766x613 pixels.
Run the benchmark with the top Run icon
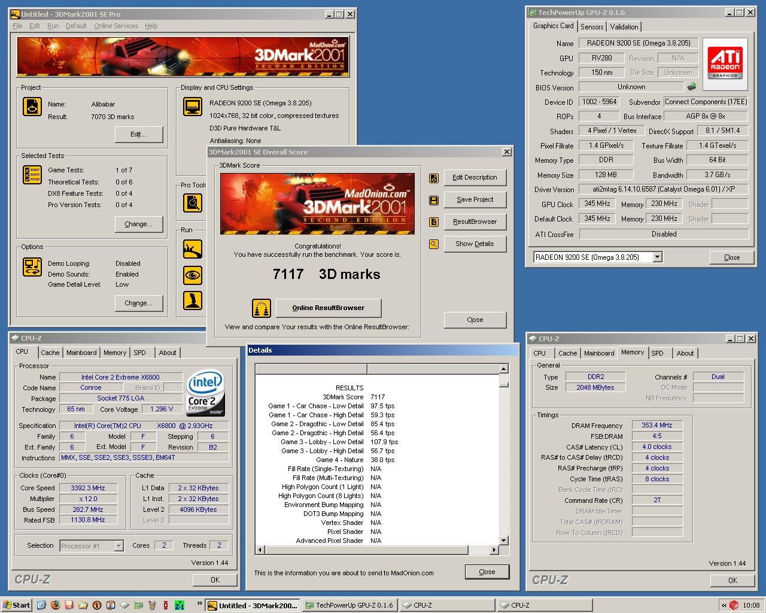click(193, 248)
